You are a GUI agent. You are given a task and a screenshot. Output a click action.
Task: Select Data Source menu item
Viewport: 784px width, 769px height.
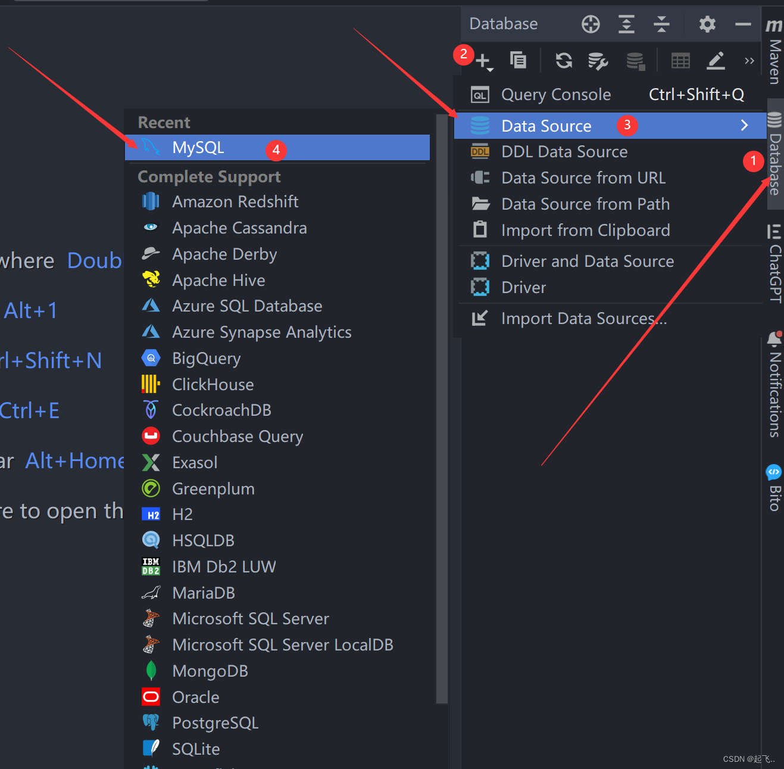pyautogui.click(x=610, y=126)
